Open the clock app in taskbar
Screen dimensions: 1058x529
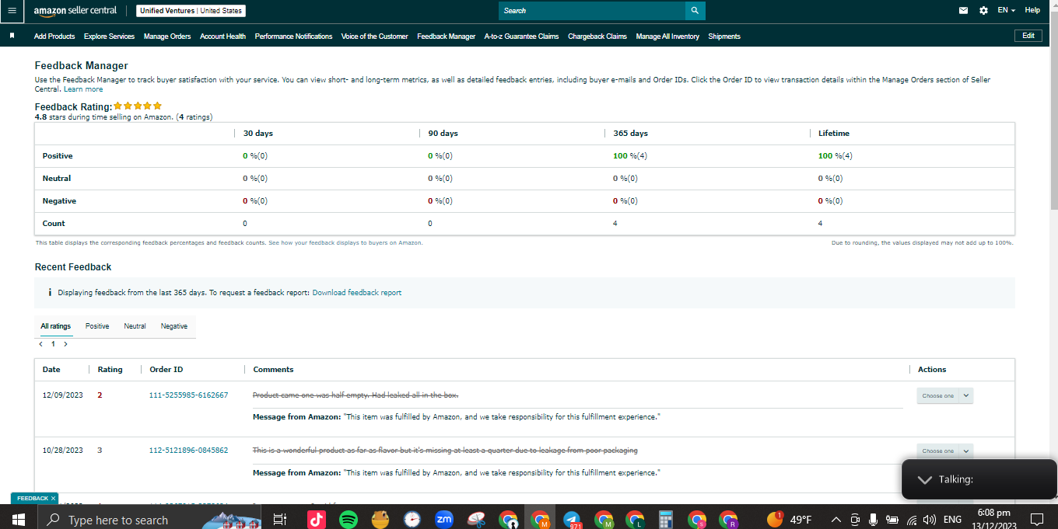click(412, 520)
